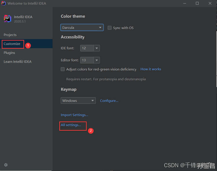The width and height of the screenshot is (217, 171).
Task: Click the 2020.3.1 version text
Action: click(x=20, y=21)
